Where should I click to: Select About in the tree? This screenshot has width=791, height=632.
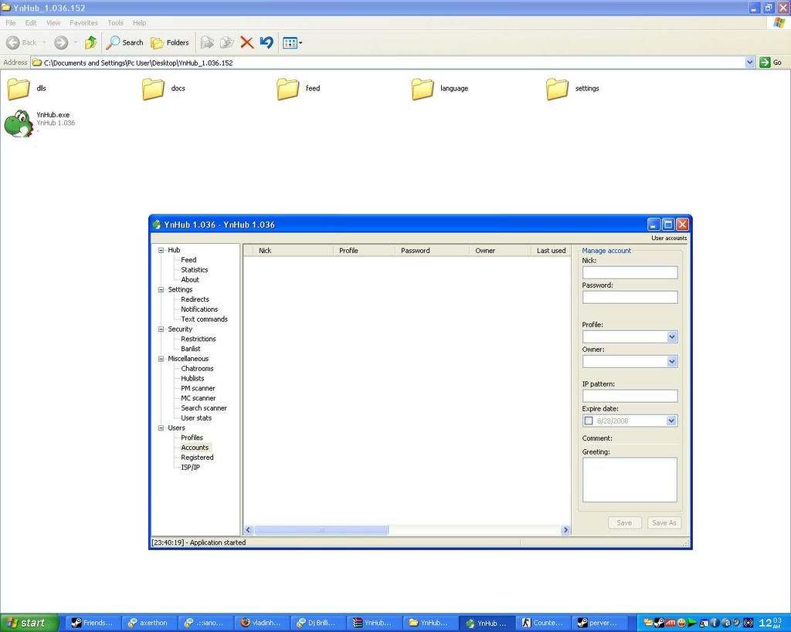pyautogui.click(x=190, y=279)
